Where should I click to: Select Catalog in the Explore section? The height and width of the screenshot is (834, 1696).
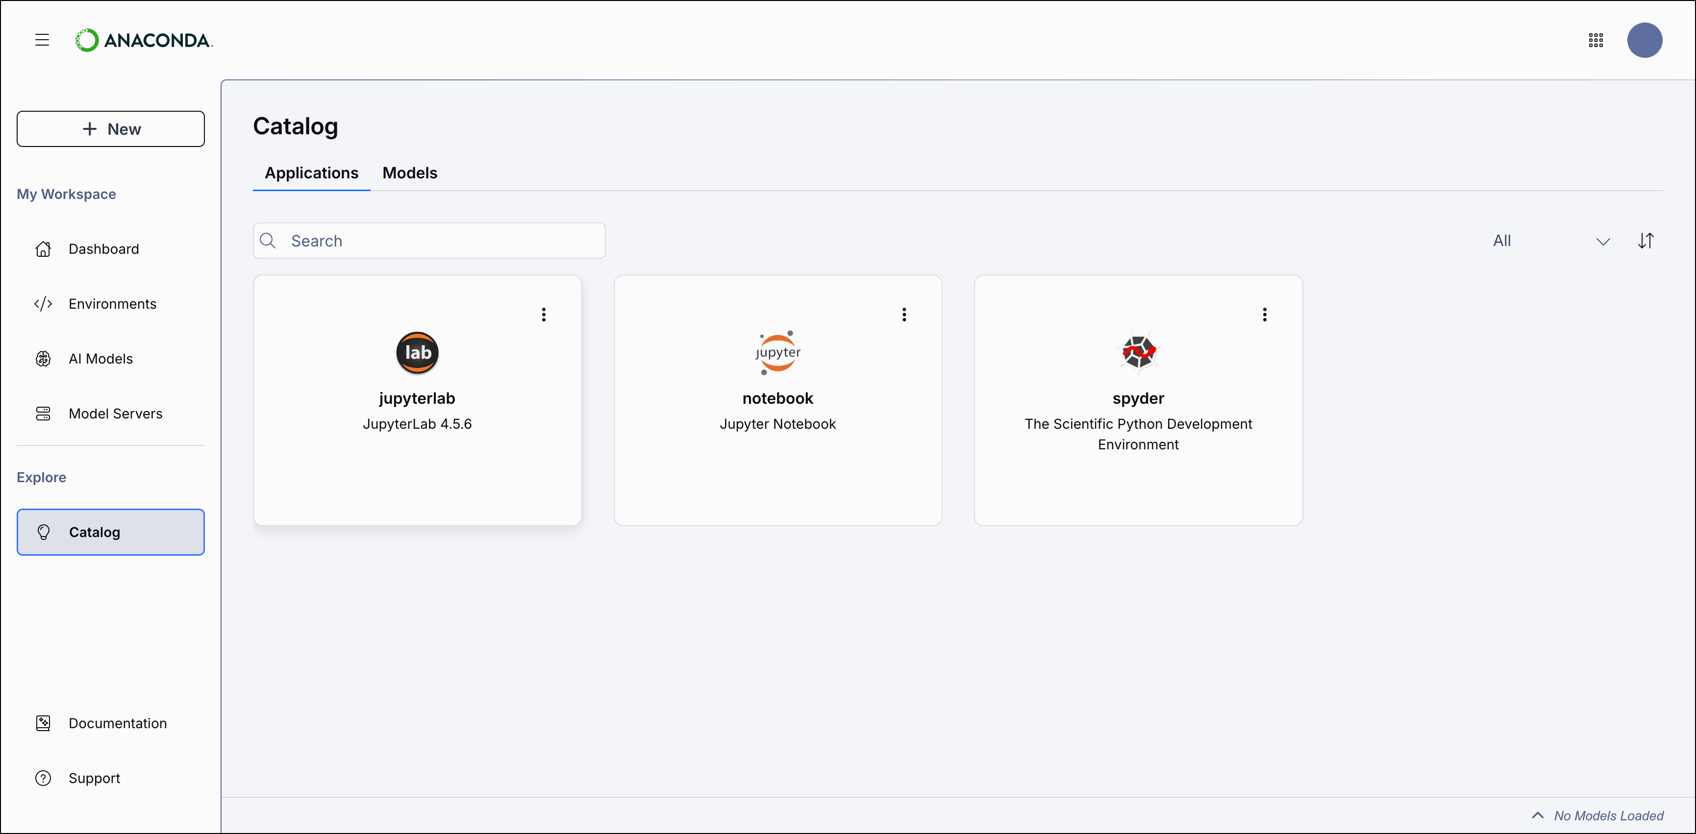(111, 532)
